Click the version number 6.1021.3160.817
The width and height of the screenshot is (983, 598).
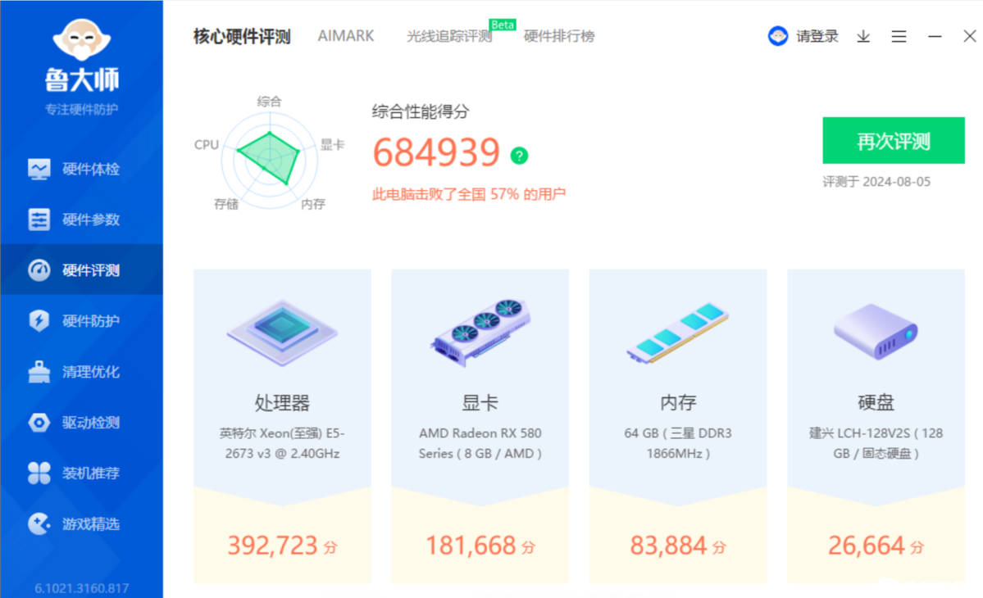[81, 588]
